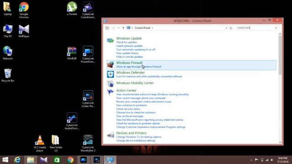Click the vertical scrollbar thumb in Control Panel
This screenshot has width=292, height=164.
(x=280, y=55)
